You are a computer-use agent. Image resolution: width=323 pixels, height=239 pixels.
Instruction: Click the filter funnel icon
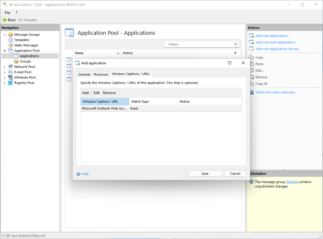point(236,45)
